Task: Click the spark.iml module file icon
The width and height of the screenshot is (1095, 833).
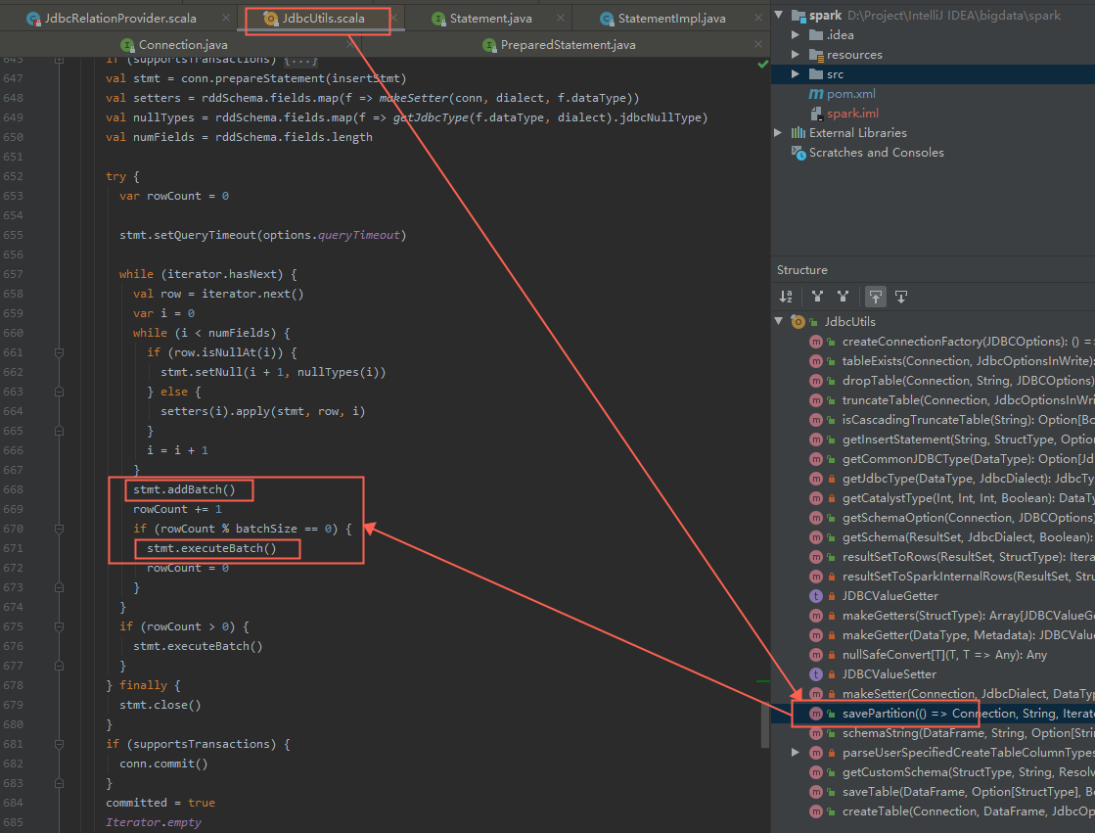Action: point(816,114)
